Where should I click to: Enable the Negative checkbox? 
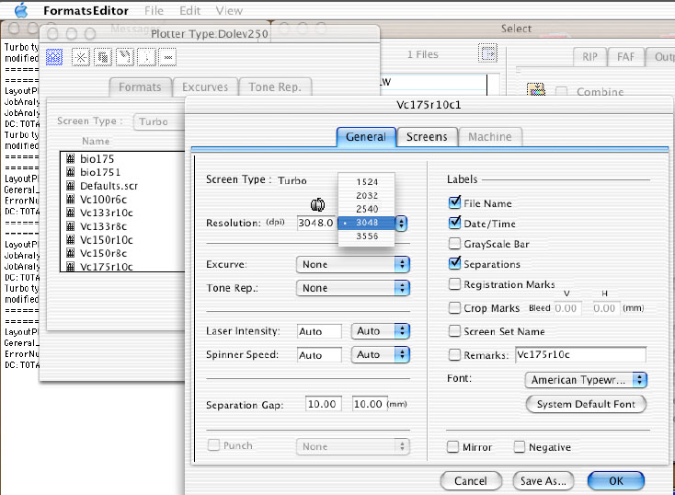pyautogui.click(x=520, y=447)
